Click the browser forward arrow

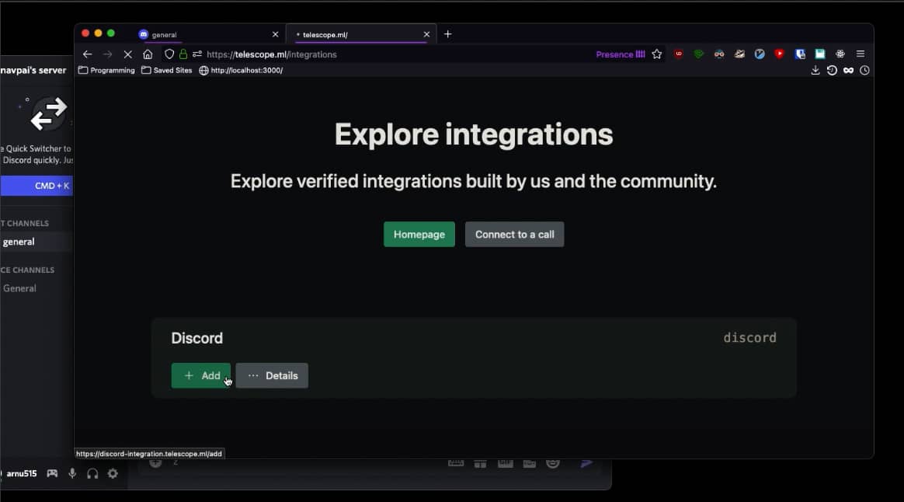tap(107, 54)
